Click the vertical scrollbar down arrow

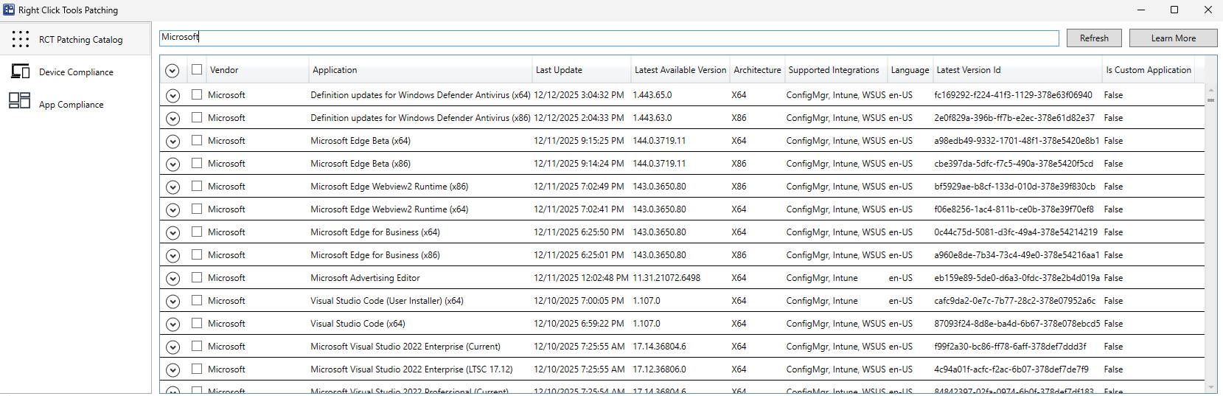pos(1210,387)
